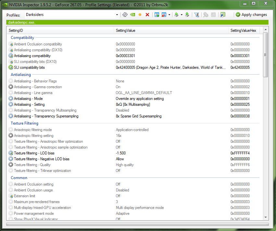The width and height of the screenshot is (276, 231).
Task: Click gear icon beside Antialiasing - Setting
Action: [11, 104]
